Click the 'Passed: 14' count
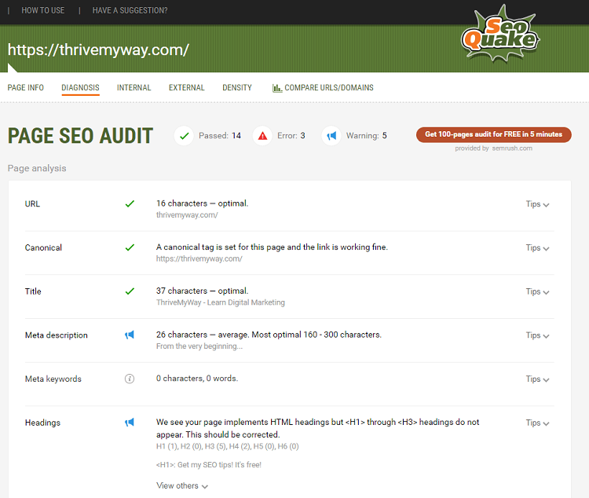Viewport: 589px width, 498px height. (220, 136)
